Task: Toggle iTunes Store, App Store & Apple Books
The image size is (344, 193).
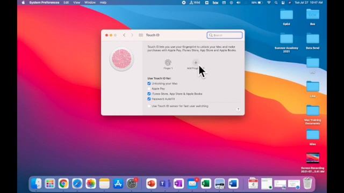Action: point(149,94)
